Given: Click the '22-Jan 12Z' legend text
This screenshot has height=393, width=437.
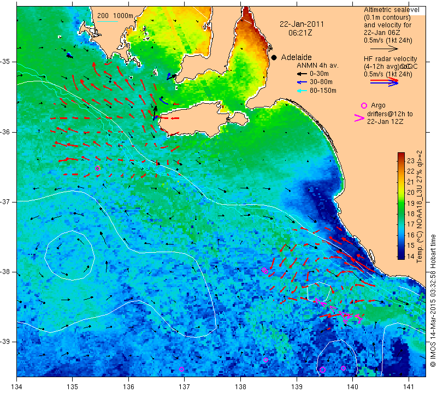Looking at the screenshot, I should pyautogui.click(x=385, y=122).
